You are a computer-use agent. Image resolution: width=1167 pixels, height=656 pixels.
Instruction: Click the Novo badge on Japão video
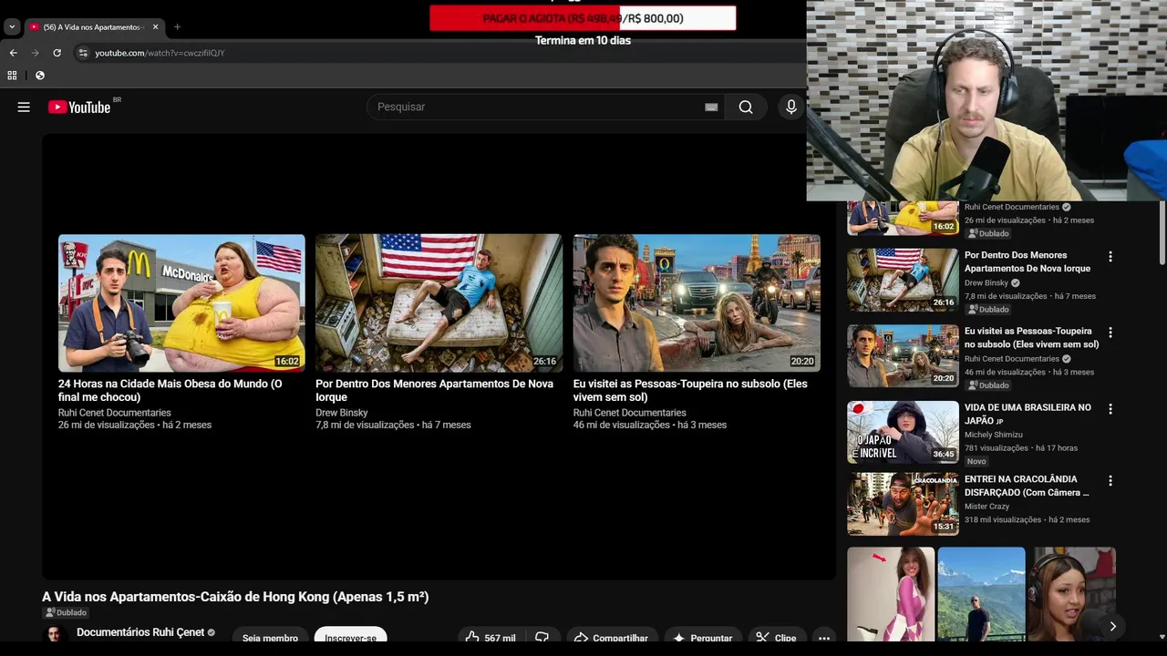coord(976,461)
